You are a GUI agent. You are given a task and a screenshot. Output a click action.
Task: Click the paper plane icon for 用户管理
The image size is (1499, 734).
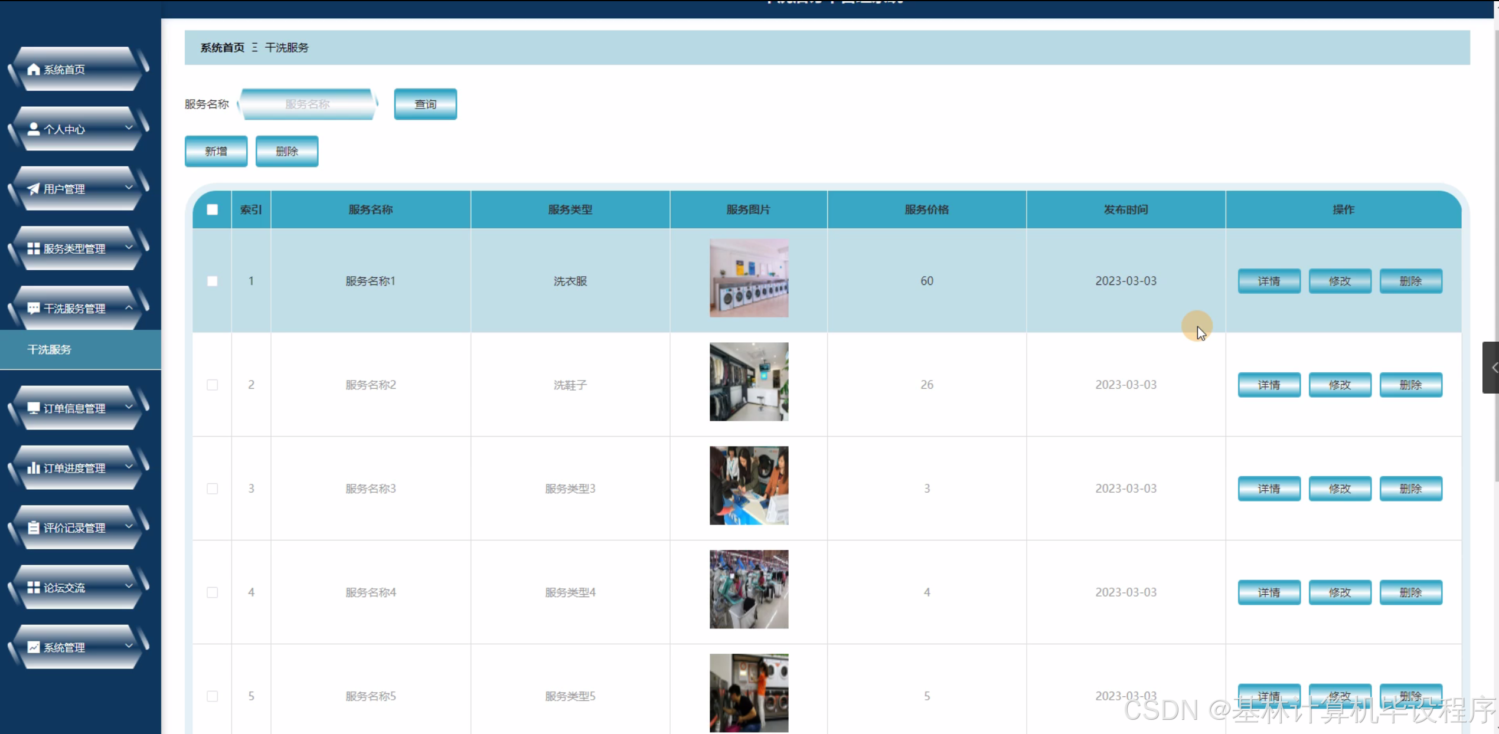[x=34, y=189]
